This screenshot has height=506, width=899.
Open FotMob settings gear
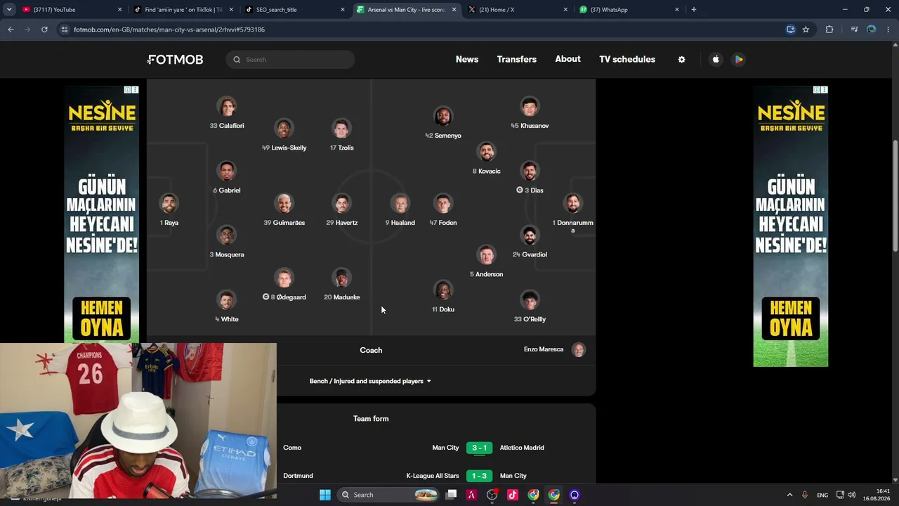tap(681, 60)
